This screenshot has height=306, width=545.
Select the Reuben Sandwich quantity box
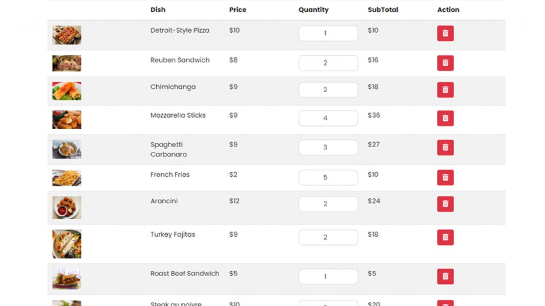pos(328,63)
